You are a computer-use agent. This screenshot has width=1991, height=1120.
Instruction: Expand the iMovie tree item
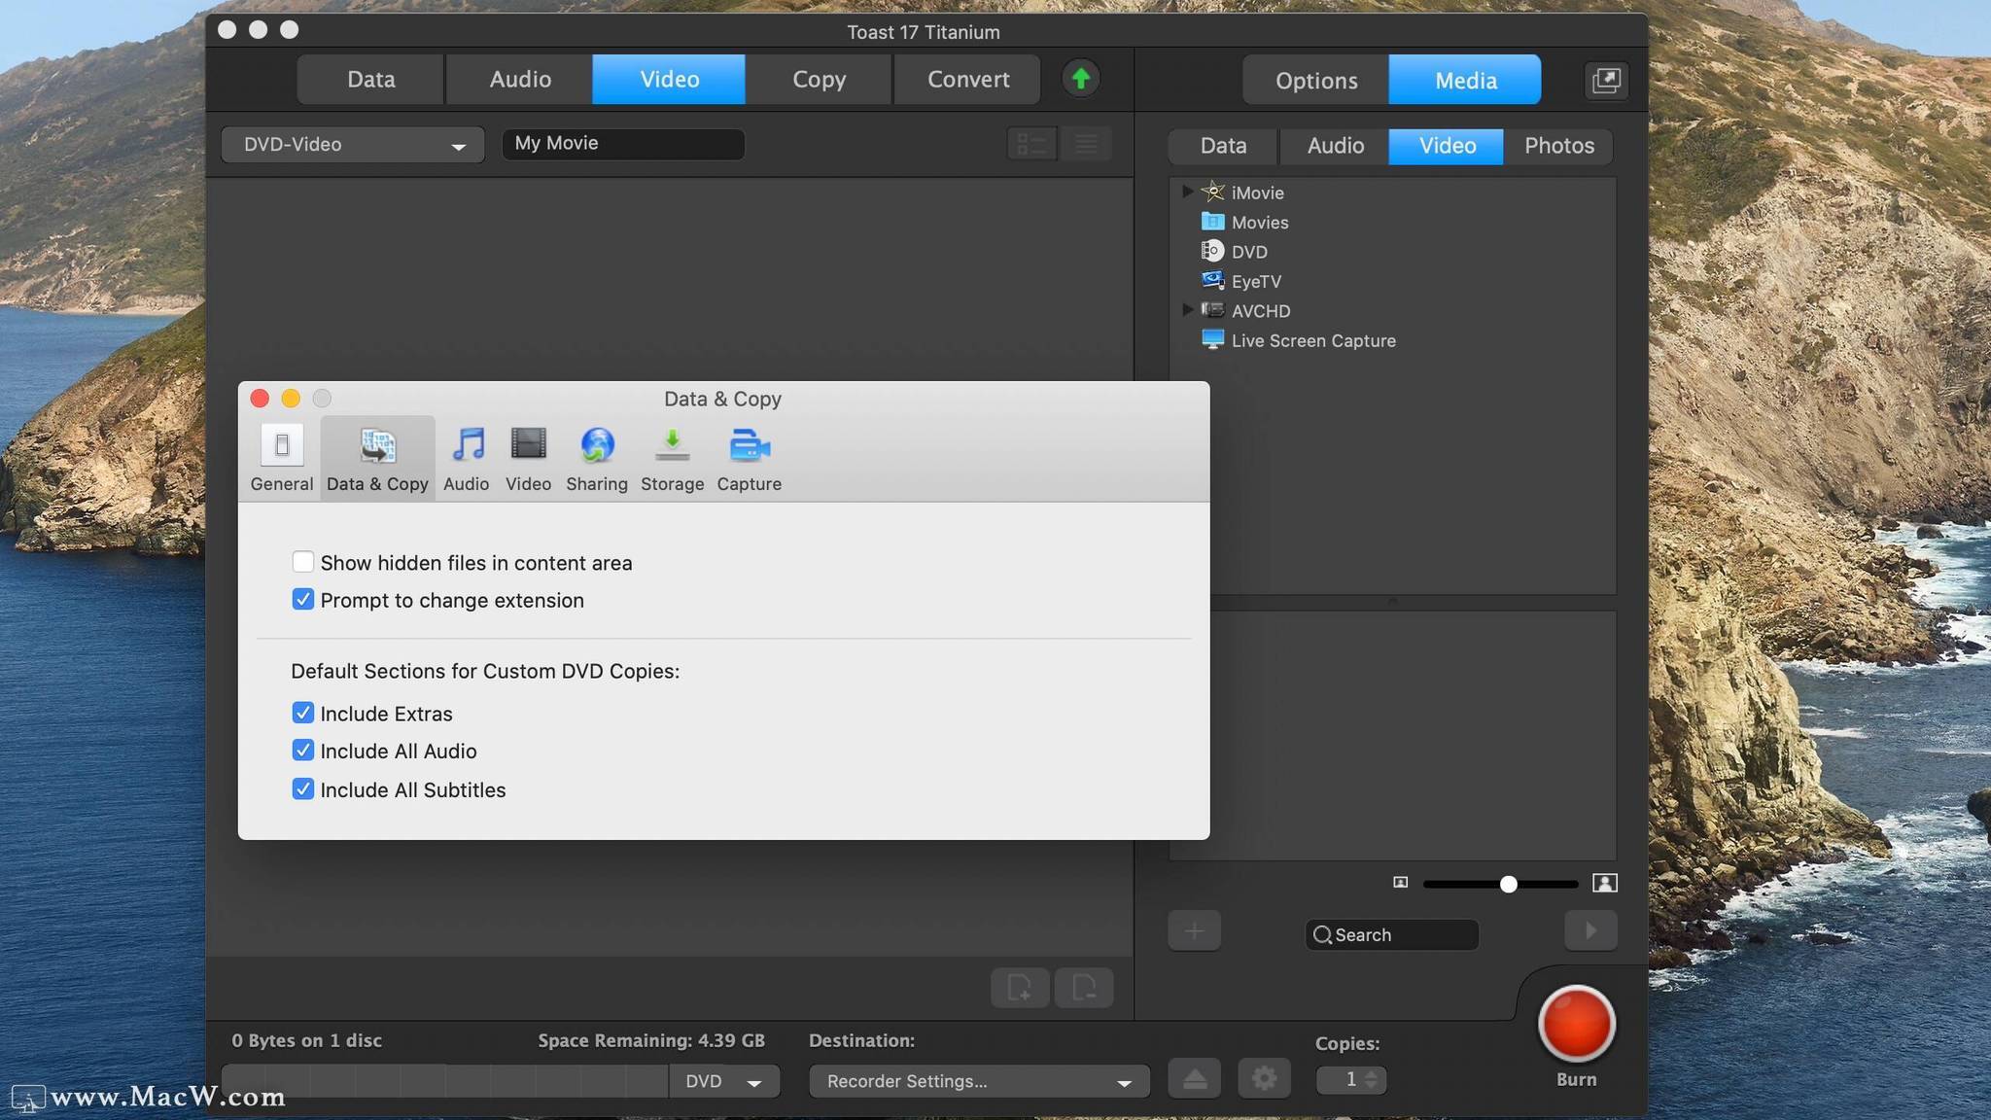pos(1187,192)
